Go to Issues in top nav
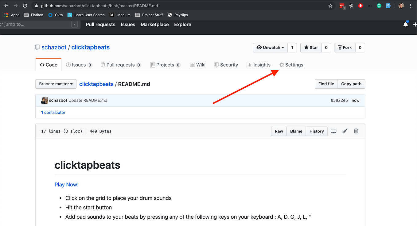The image size is (417, 226). (128, 25)
